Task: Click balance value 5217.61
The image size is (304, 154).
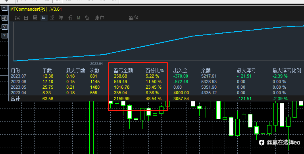Action: (x=209, y=76)
